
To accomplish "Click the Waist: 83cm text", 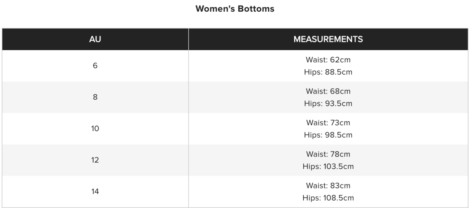I will (328, 186).
